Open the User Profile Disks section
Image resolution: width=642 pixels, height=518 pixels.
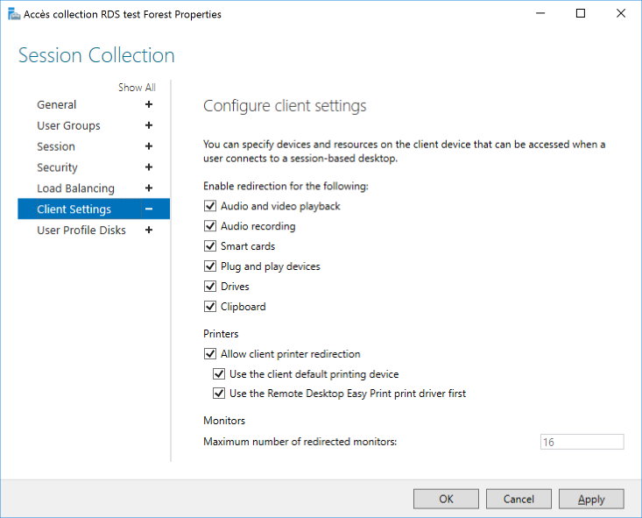coord(81,230)
